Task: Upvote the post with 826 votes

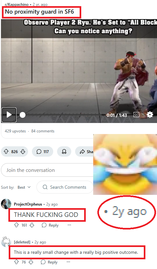Action: point(6,151)
